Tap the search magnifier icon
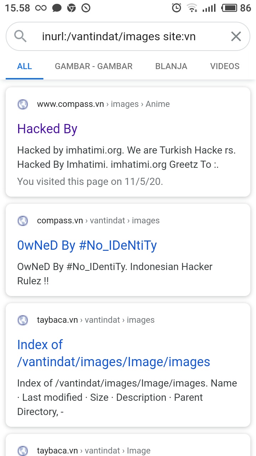 pyautogui.click(x=20, y=36)
